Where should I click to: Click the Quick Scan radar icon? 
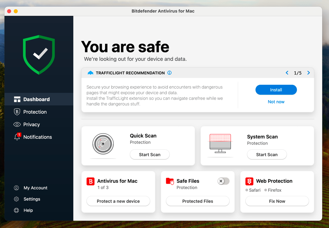103,144
